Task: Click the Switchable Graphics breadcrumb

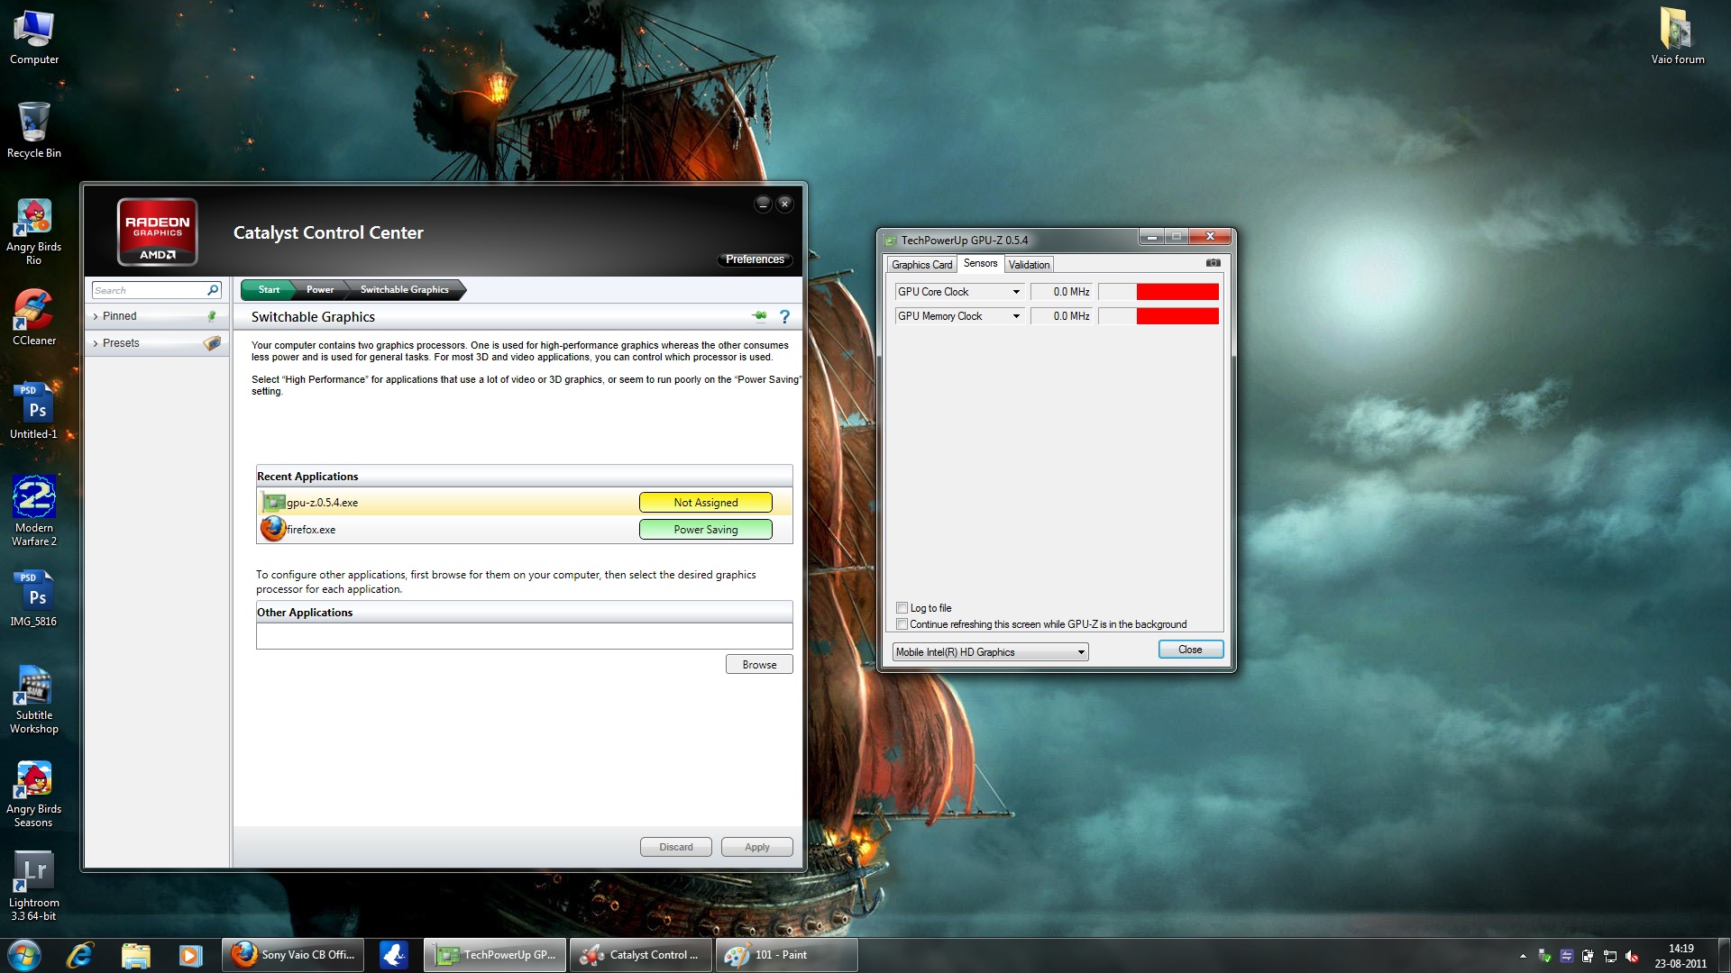Action: (404, 289)
